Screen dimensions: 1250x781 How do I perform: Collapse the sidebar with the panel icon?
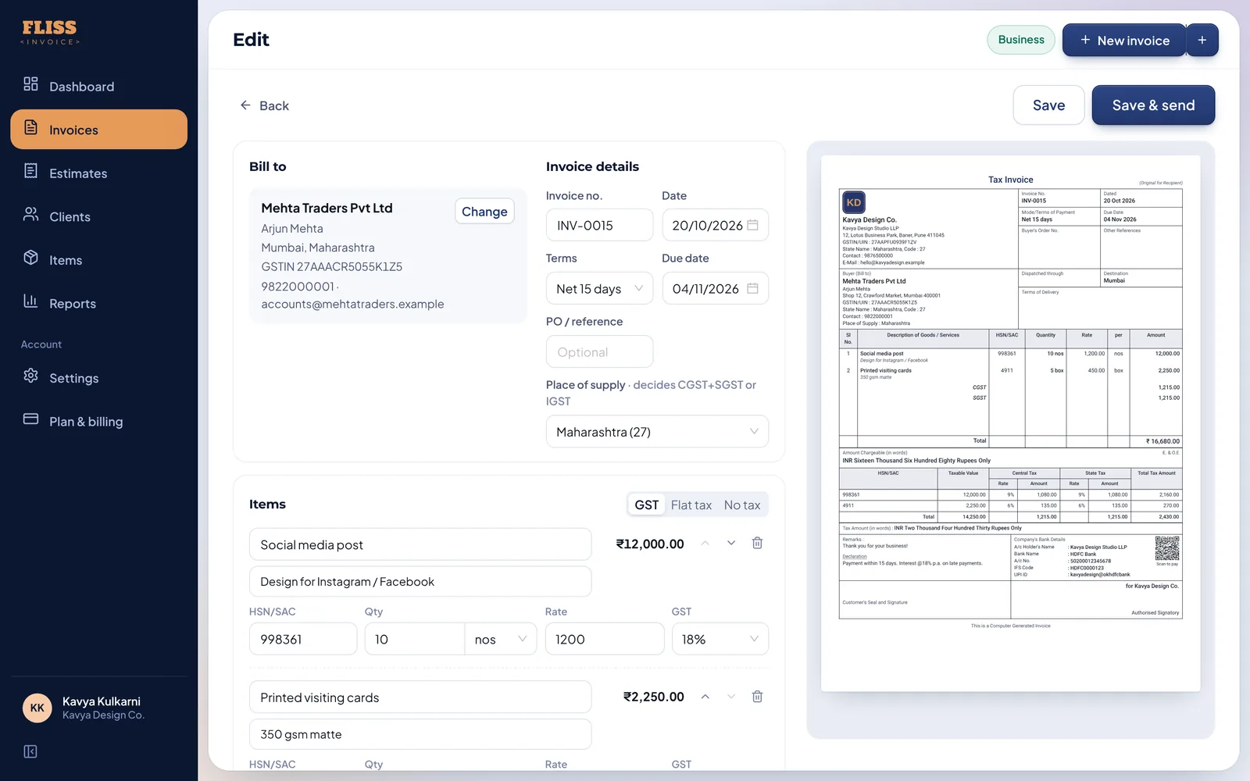30,751
